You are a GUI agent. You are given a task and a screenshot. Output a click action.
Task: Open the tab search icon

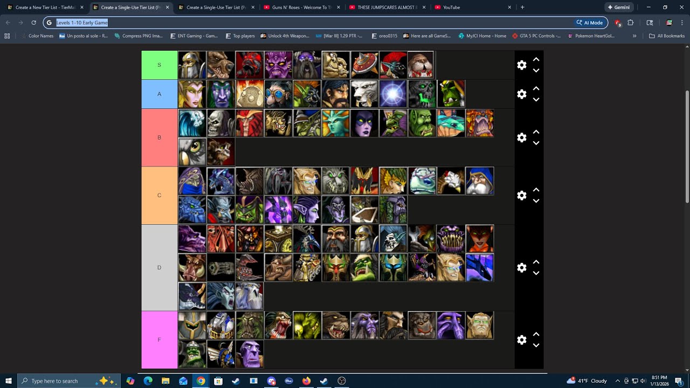(650, 23)
